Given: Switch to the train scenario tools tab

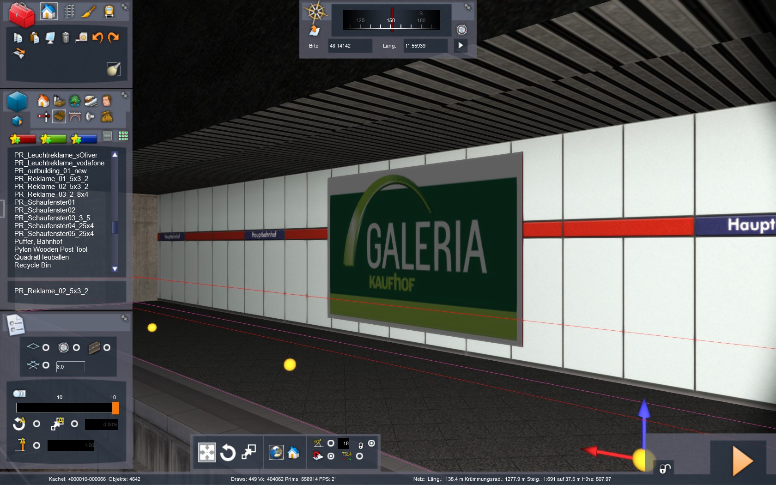Looking at the screenshot, I should click(109, 12).
